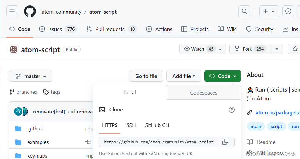This screenshot has width=300, height=159.
Task: Open the Security tab
Action: 259,29
